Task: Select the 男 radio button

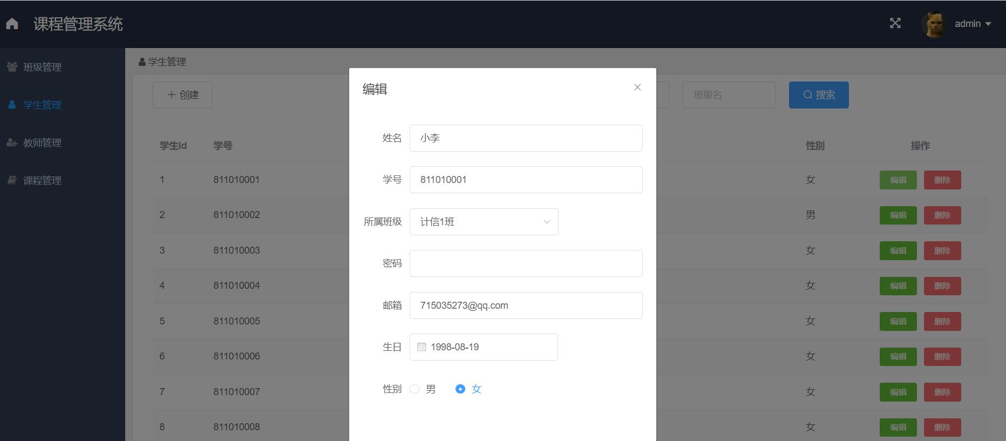Action: click(414, 389)
